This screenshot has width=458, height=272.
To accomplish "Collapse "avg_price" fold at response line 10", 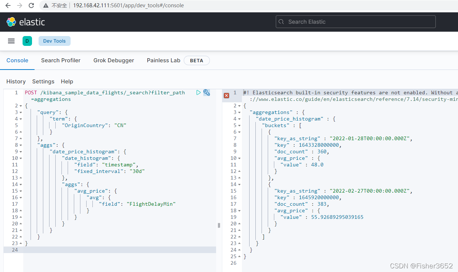I will (239, 158).
